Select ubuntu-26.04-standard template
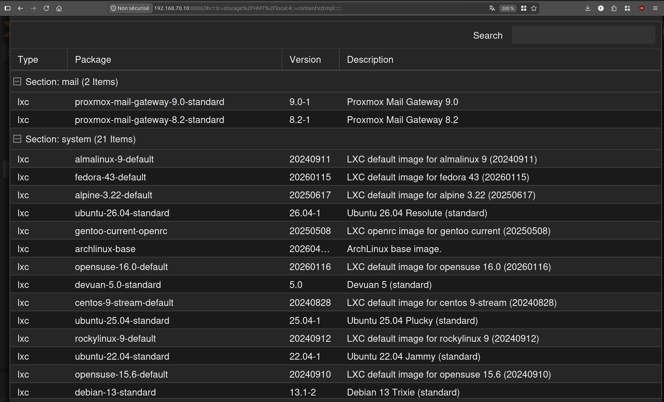Image resolution: width=664 pixels, height=402 pixels. click(x=335, y=213)
